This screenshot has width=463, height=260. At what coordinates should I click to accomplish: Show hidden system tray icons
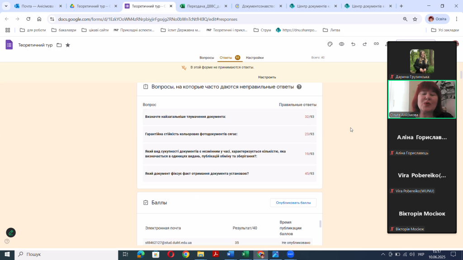pyautogui.click(x=383, y=254)
